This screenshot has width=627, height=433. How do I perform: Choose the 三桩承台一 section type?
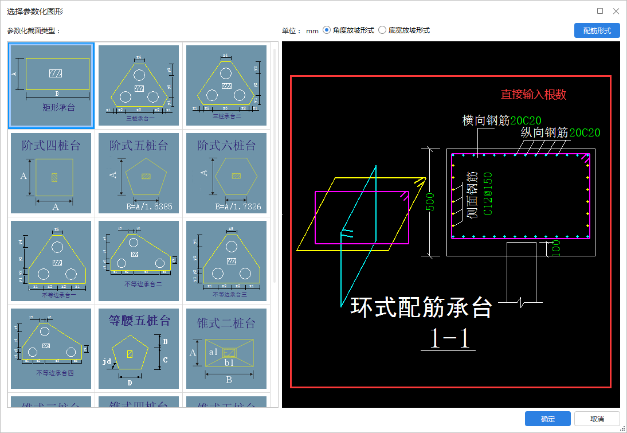tap(139, 85)
